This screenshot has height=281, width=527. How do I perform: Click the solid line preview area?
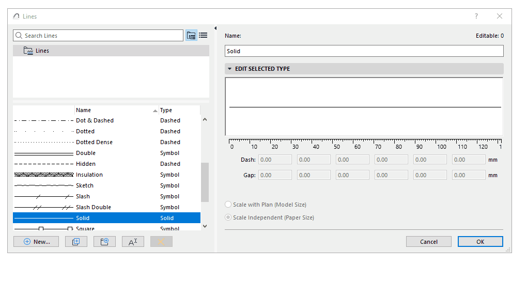click(364, 106)
